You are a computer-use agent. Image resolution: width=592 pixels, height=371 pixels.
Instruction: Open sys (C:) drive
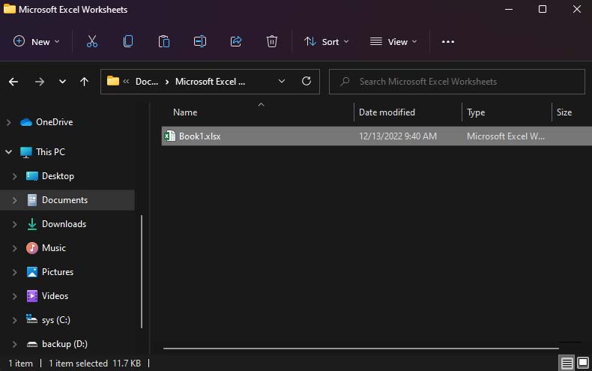(x=56, y=320)
